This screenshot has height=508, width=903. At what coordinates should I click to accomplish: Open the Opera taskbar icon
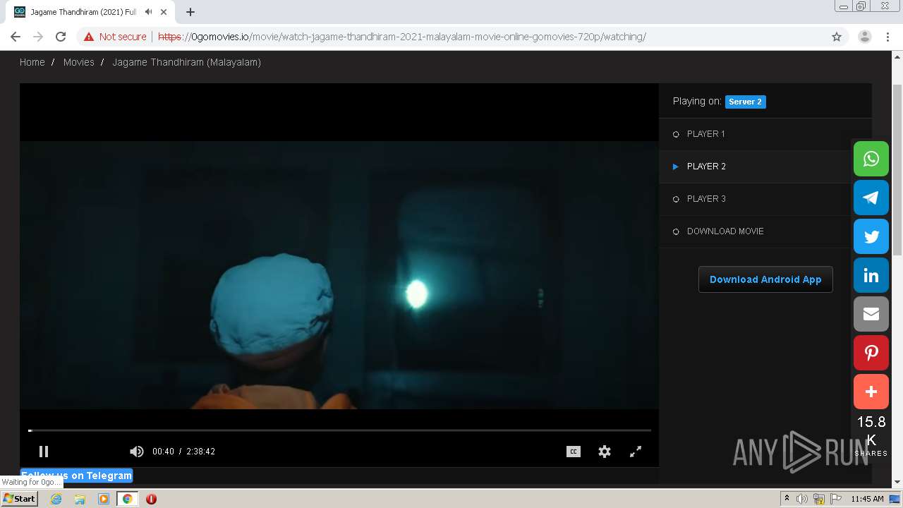click(151, 499)
